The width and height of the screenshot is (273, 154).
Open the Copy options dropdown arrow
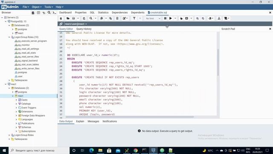[106, 18]
